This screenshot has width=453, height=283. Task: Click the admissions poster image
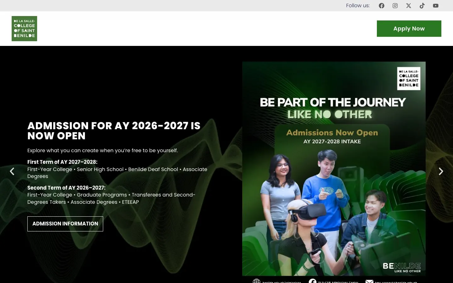click(x=334, y=172)
